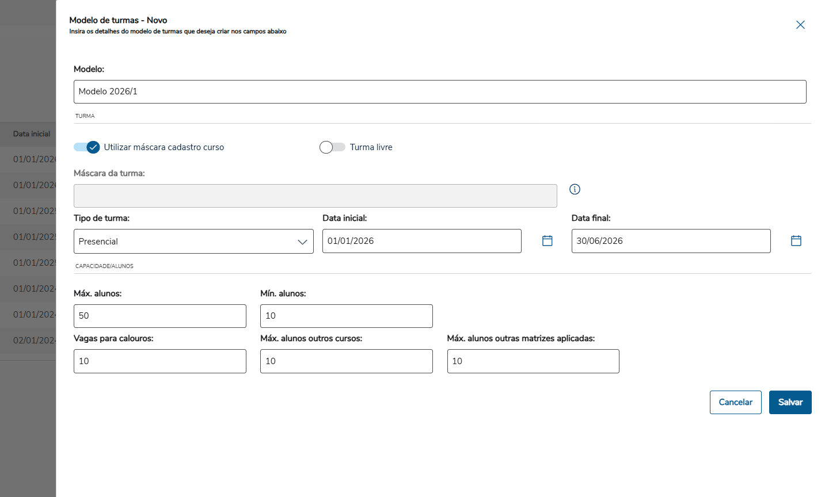Viewport: 825px width, 497px height.
Task: Click the Vagas para calouros field
Action: [160, 361]
